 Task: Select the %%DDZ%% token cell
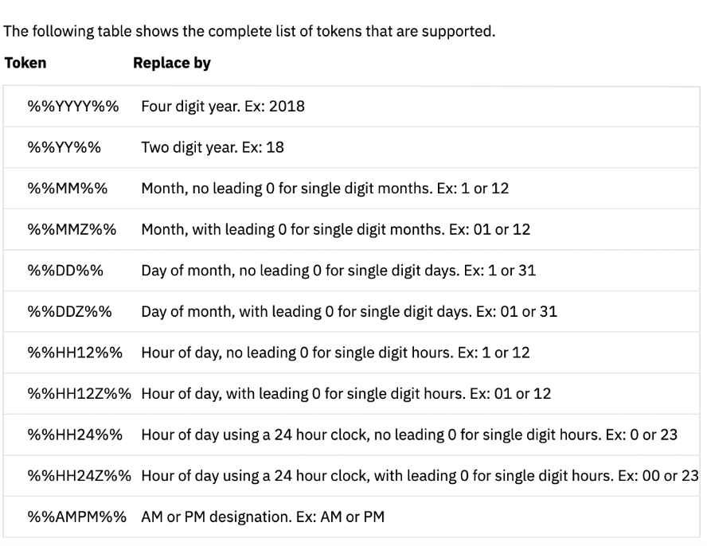tap(70, 312)
